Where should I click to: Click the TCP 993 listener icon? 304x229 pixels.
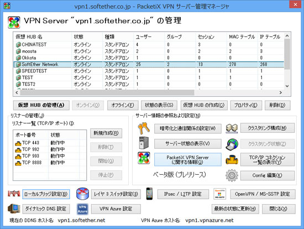[x=18, y=157]
